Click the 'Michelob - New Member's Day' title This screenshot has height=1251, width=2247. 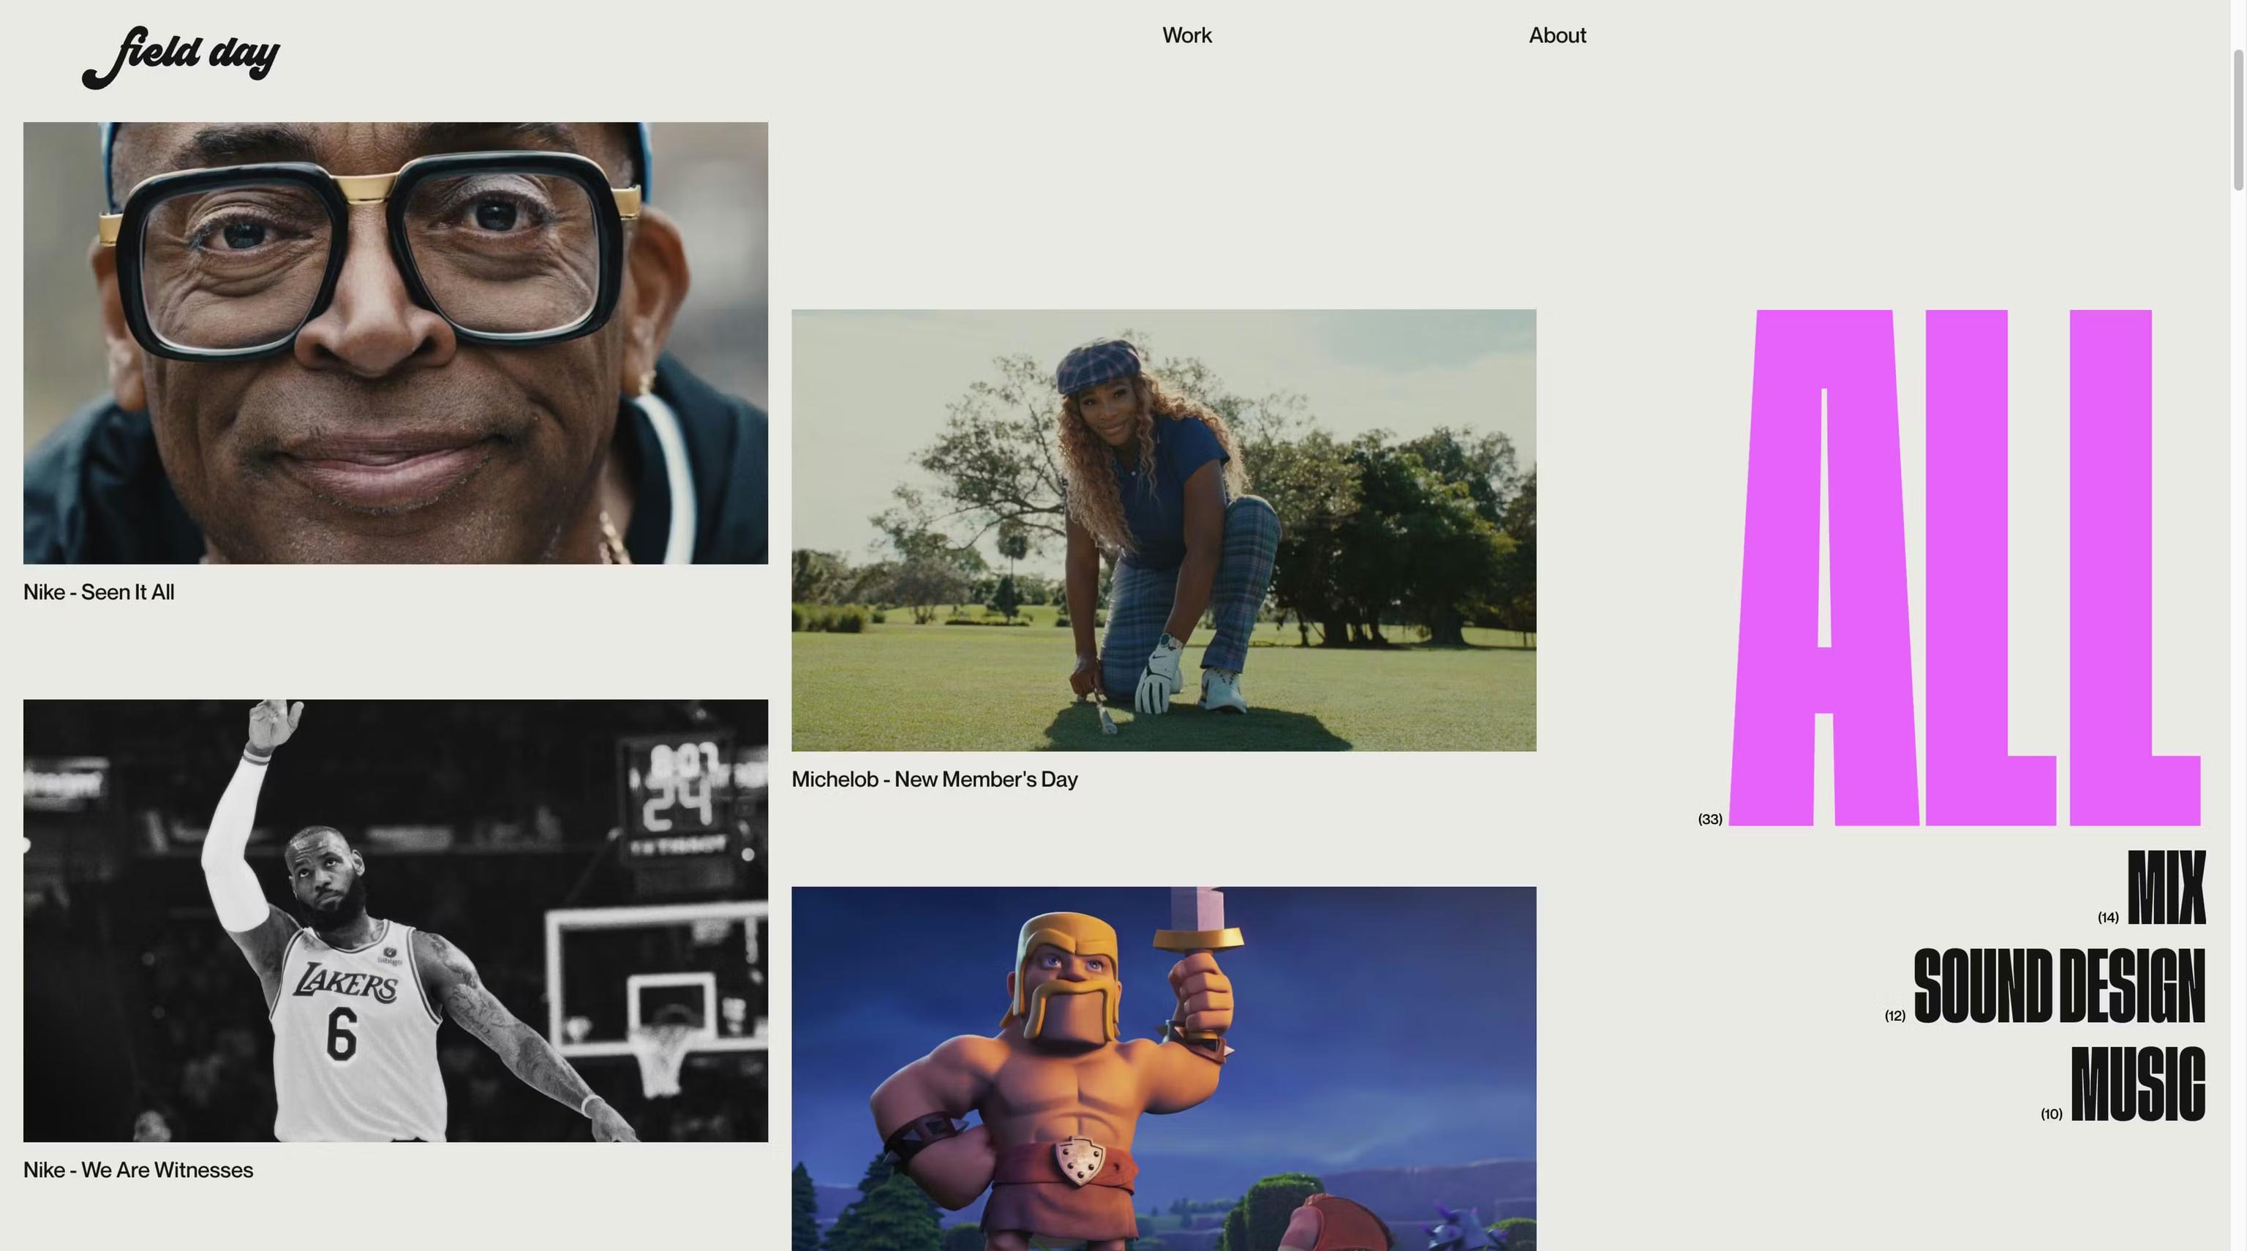(934, 779)
